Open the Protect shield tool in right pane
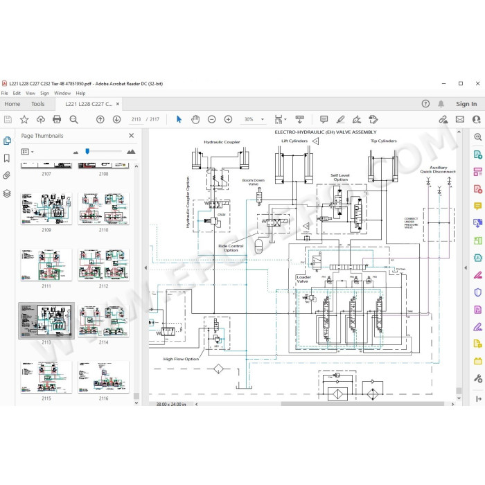 (x=477, y=292)
